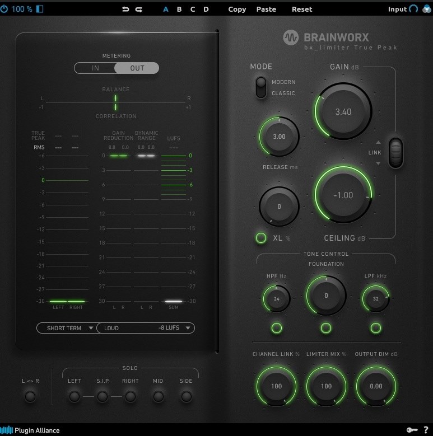Image resolution: width=433 pixels, height=436 pixels.
Task: Flip the MODERN/CLASSIC mode switch
Action: pyautogui.click(x=261, y=87)
